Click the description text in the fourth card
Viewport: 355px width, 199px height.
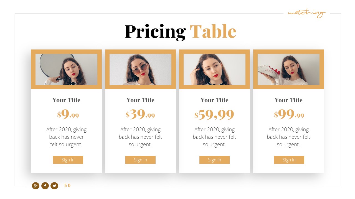point(288,137)
